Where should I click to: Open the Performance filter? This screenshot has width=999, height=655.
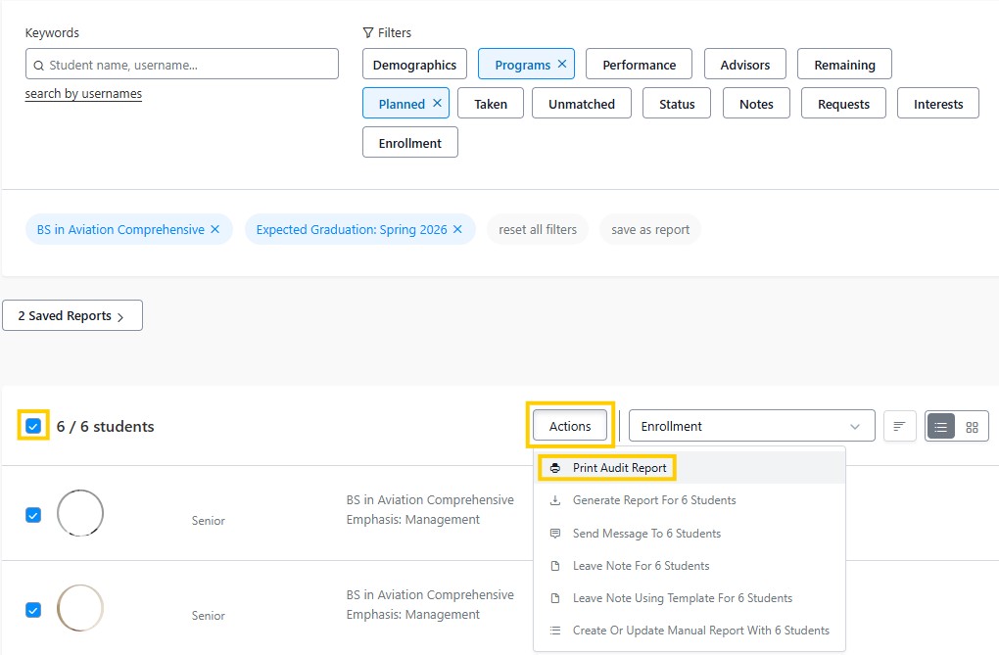tap(639, 65)
